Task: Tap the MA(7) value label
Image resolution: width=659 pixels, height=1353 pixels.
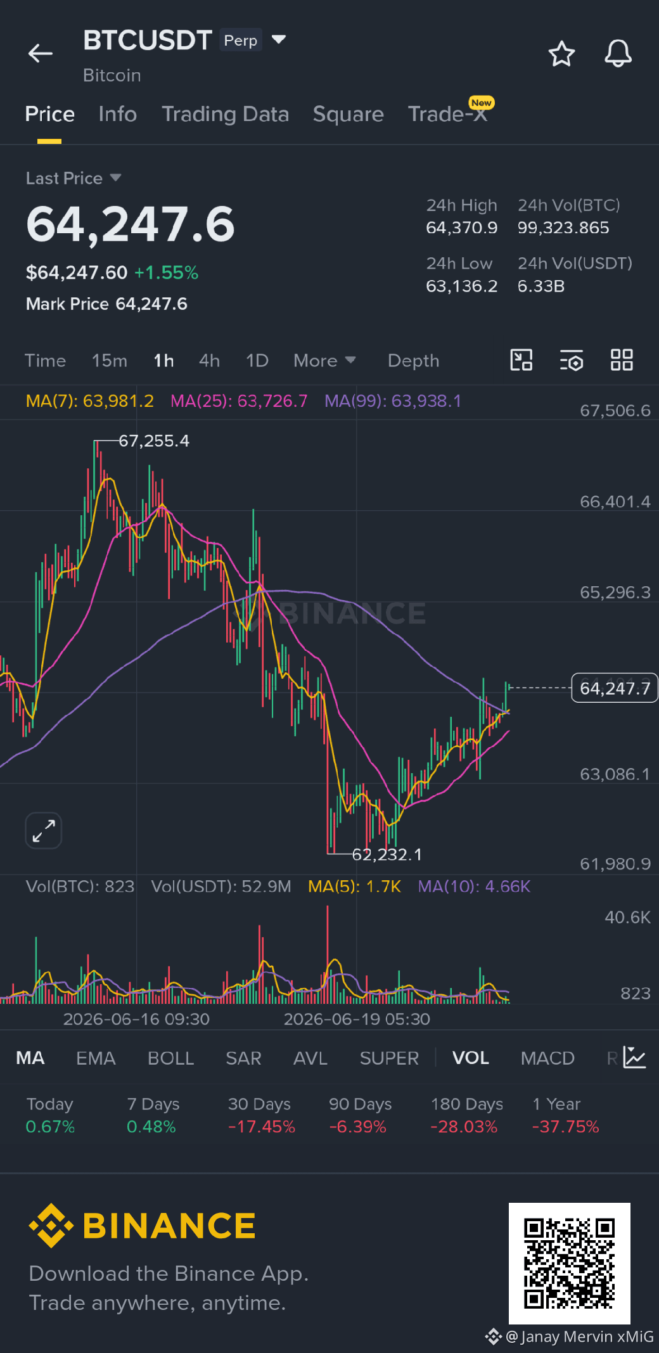Action: point(90,401)
